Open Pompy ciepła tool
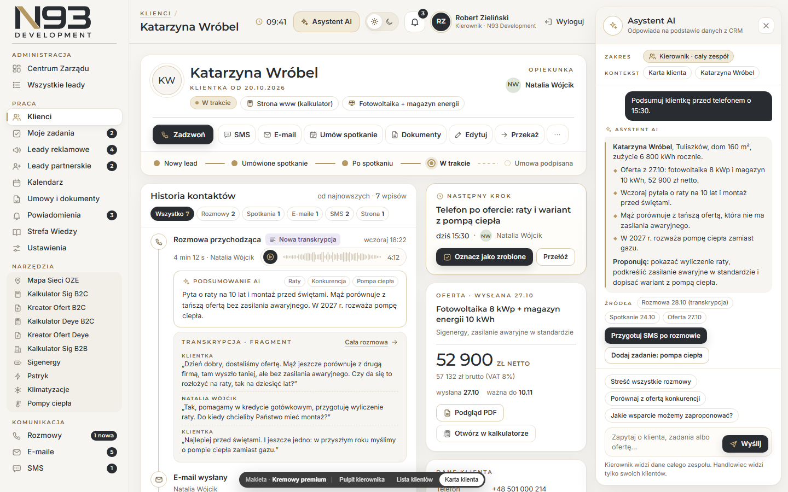The height and width of the screenshot is (492, 788). pos(64,403)
